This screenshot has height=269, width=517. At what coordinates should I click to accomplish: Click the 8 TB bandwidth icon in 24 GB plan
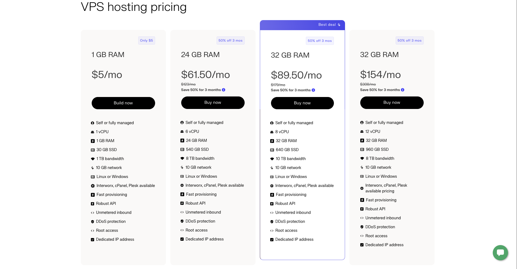182,158
